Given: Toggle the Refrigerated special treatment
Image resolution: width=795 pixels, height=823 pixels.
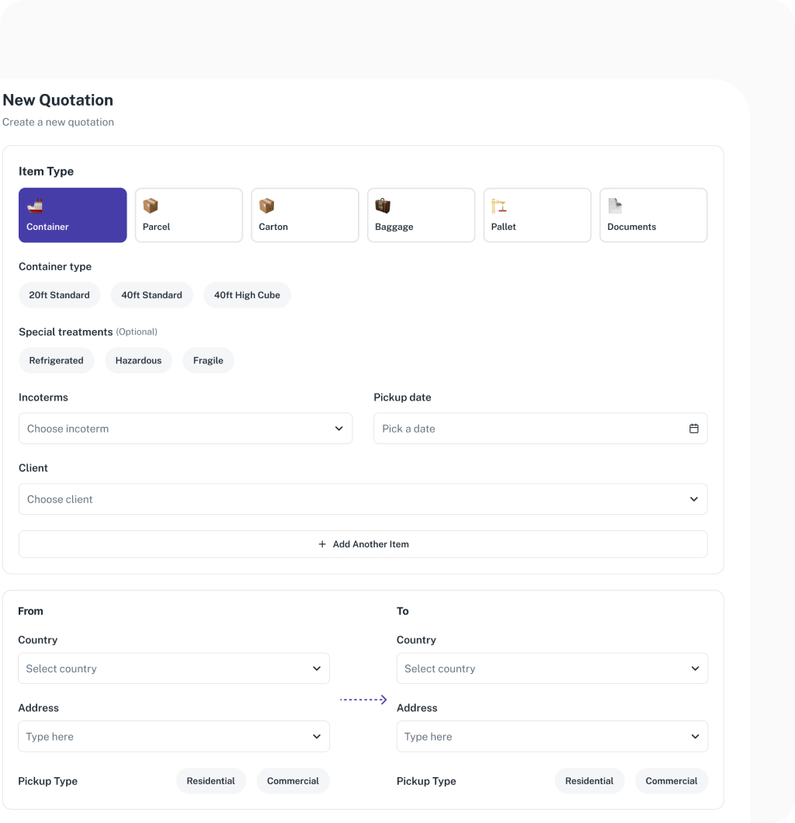Looking at the screenshot, I should 56,360.
